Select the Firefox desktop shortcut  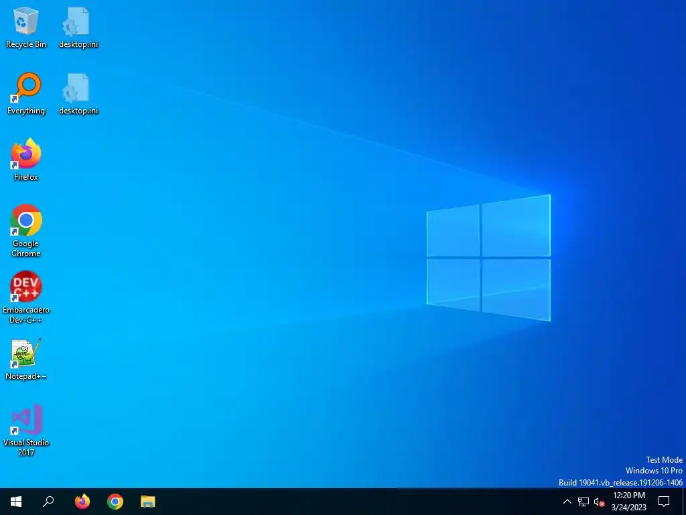(26, 160)
